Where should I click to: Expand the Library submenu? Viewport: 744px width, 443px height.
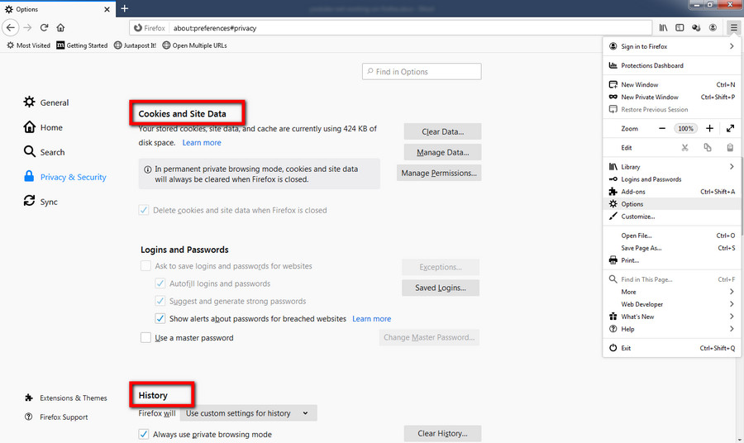tap(672, 166)
